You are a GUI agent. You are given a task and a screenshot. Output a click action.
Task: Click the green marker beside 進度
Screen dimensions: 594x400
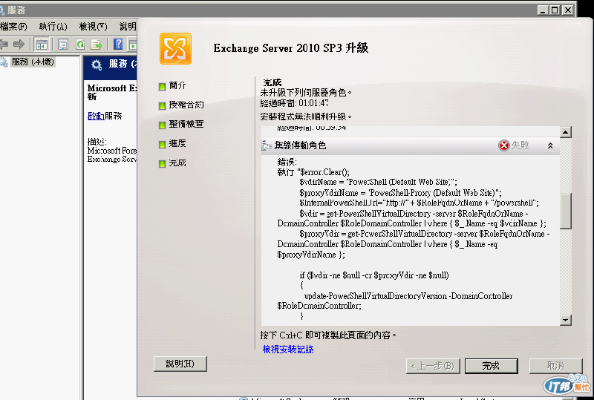[162, 144]
